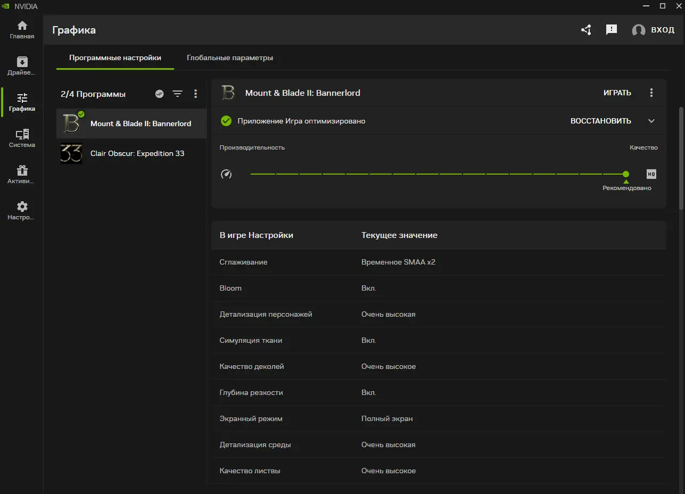
Task: Click the Глубина резкости row
Action: click(439, 392)
